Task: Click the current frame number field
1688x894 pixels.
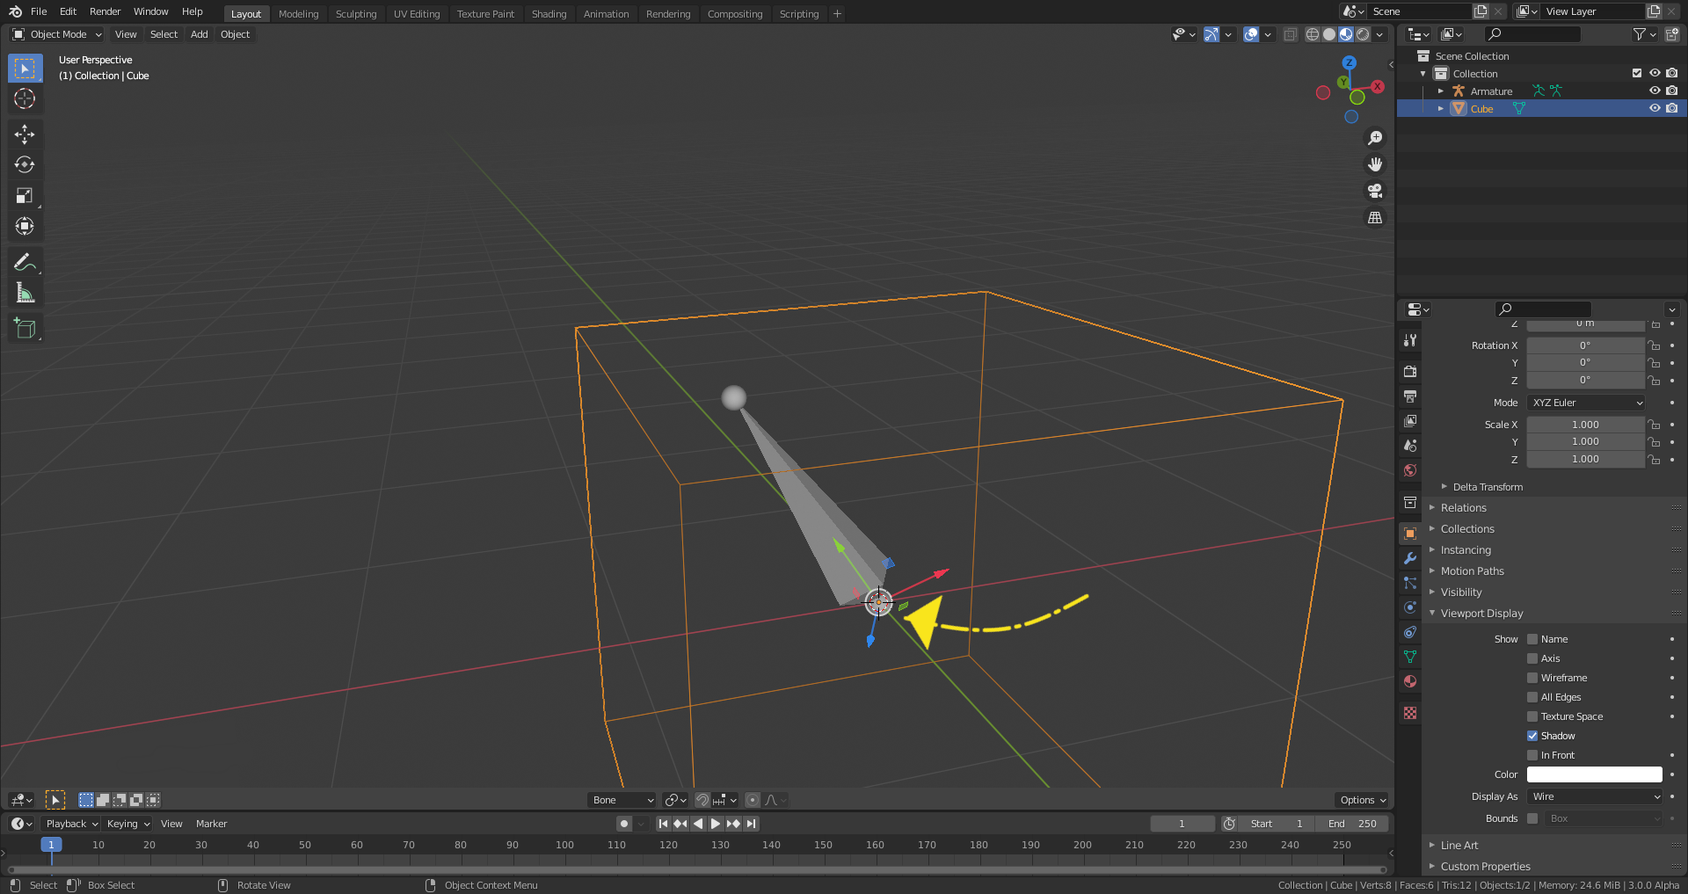Action: click(1182, 824)
